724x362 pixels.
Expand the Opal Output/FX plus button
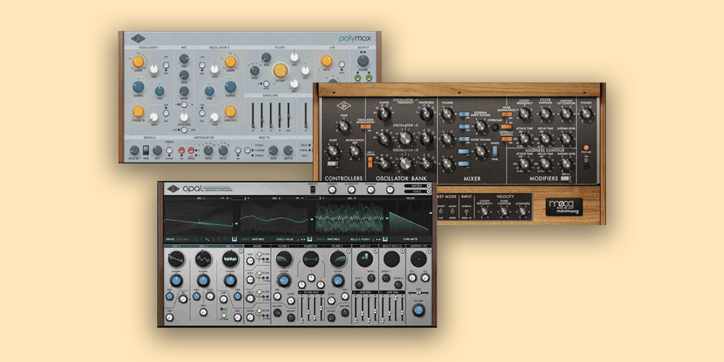click(x=429, y=251)
